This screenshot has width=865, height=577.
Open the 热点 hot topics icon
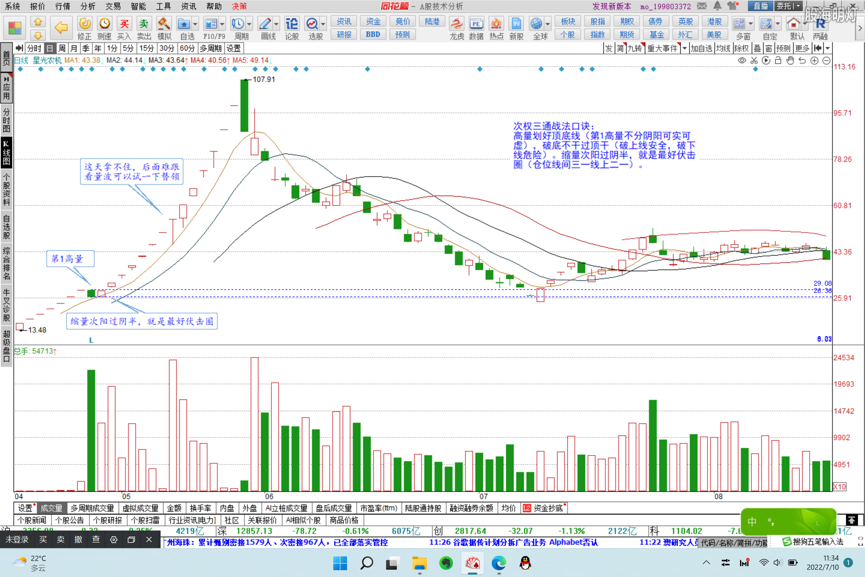(x=496, y=28)
